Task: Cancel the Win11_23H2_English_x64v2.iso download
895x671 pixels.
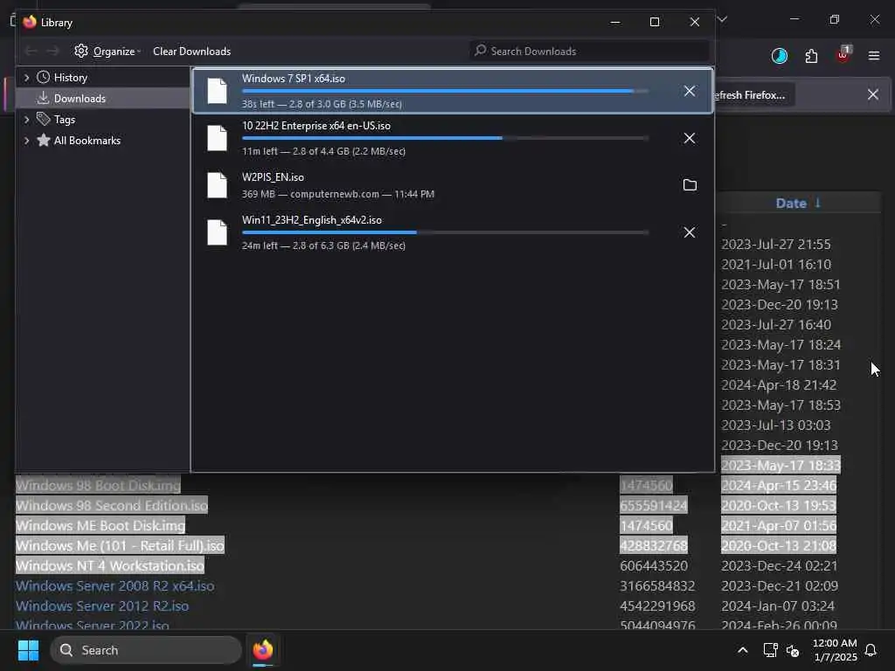Action: [x=690, y=232]
